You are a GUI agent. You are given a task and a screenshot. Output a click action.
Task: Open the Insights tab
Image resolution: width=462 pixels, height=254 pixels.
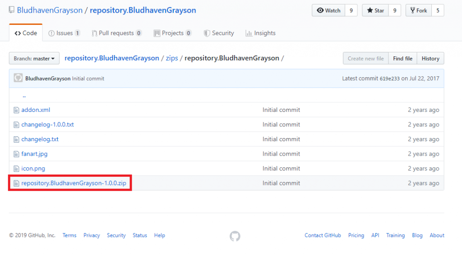click(260, 33)
